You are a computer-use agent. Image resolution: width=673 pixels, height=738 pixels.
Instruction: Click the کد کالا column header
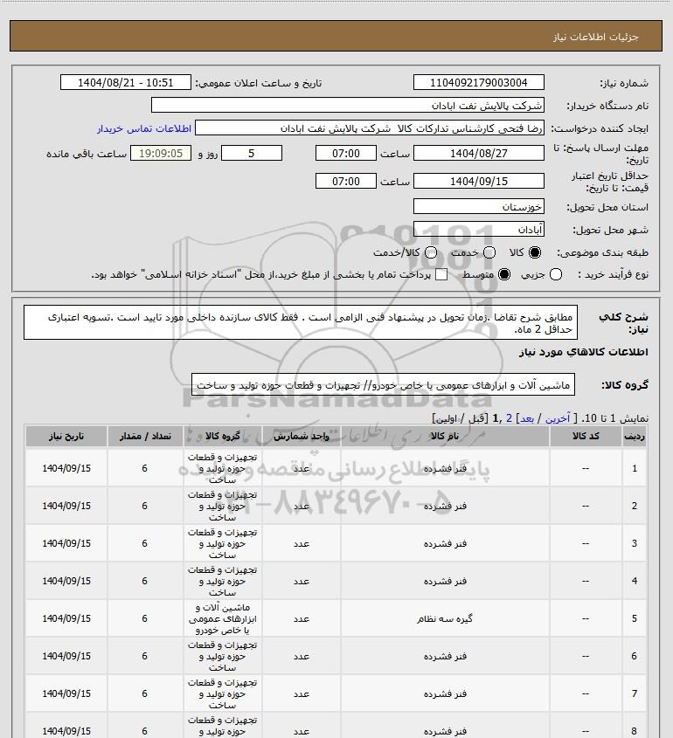click(x=586, y=437)
